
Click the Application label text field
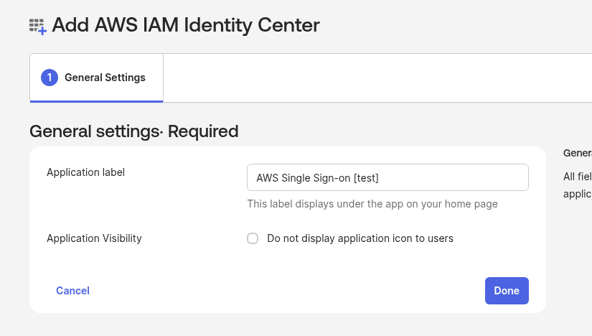point(387,177)
